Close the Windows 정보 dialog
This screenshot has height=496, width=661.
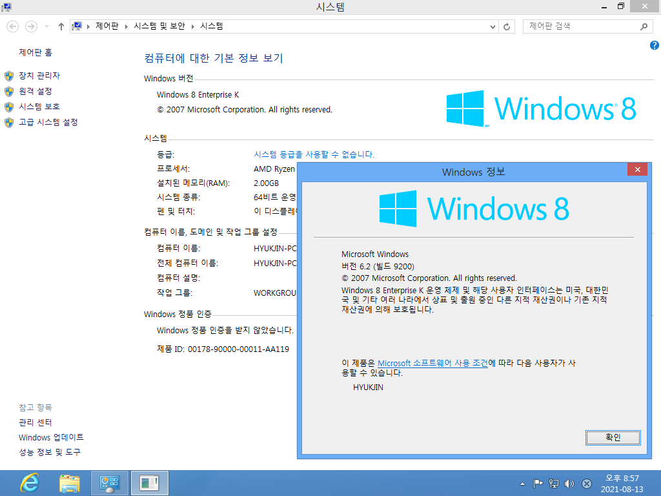pyautogui.click(x=637, y=169)
